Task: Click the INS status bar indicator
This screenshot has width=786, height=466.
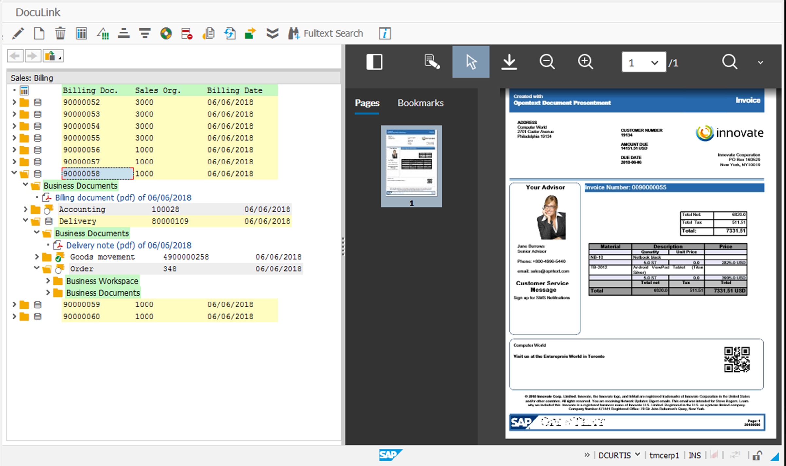Action: coord(694,455)
